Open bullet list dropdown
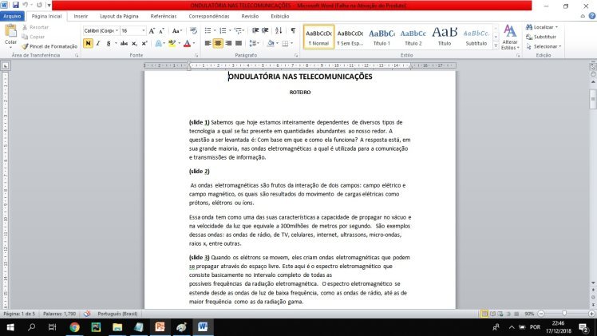Viewport: 597px width, 336px height. coord(215,31)
